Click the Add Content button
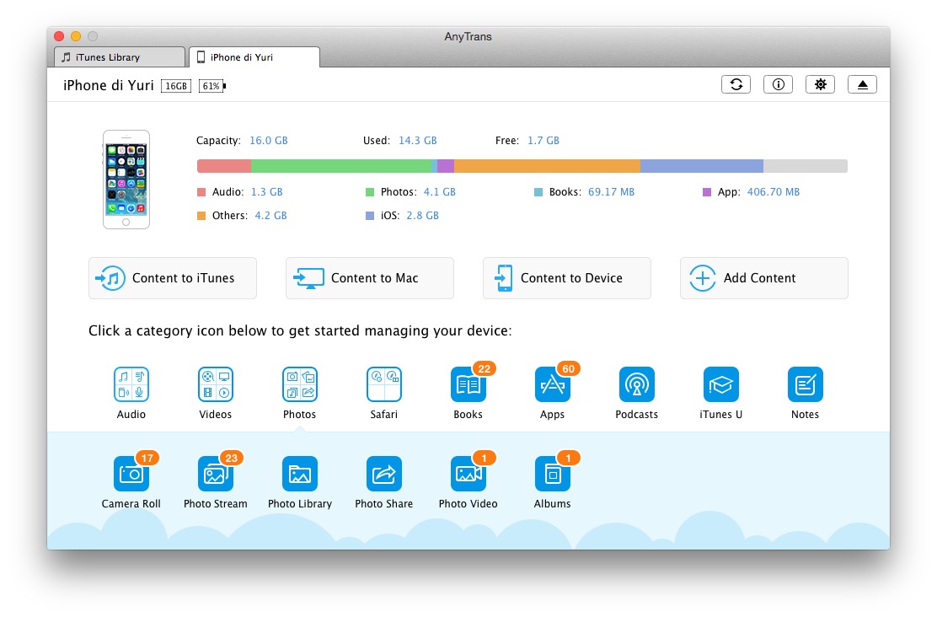The width and height of the screenshot is (937, 617). (x=764, y=278)
